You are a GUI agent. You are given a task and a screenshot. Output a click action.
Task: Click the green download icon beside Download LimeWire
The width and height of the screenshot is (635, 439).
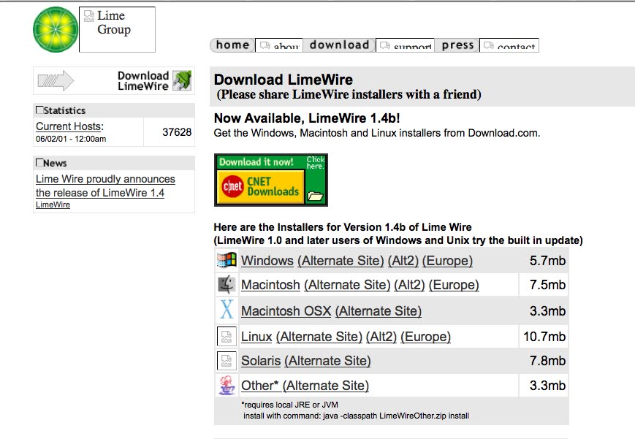click(182, 80)
